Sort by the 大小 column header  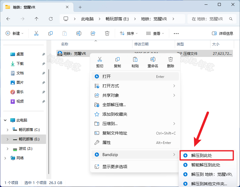coord(222,44)
